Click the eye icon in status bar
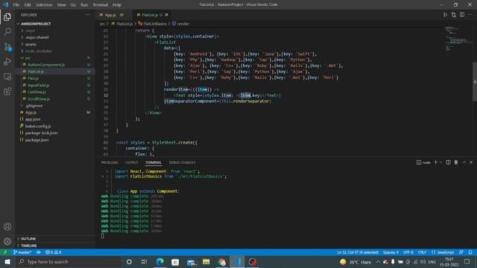 38,252
